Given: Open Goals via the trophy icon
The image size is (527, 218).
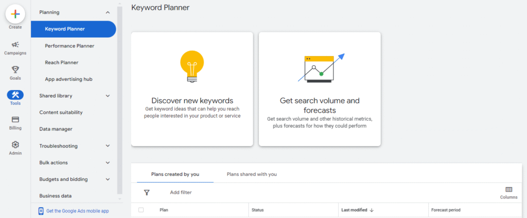Looking at the screenshot, I should coord(15,69).
